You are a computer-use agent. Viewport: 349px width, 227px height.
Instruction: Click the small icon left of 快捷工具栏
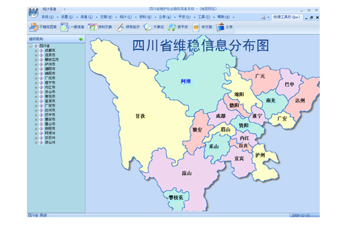point(263,17)
